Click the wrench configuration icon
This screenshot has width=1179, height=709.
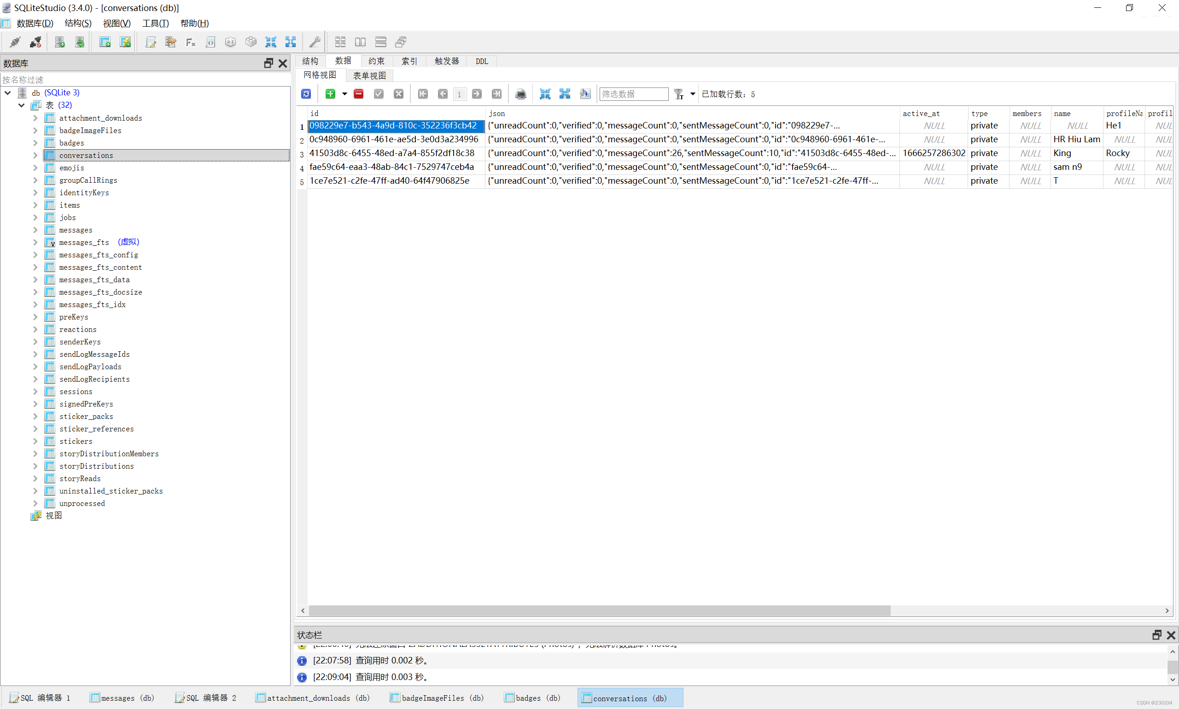pos(315,42)
